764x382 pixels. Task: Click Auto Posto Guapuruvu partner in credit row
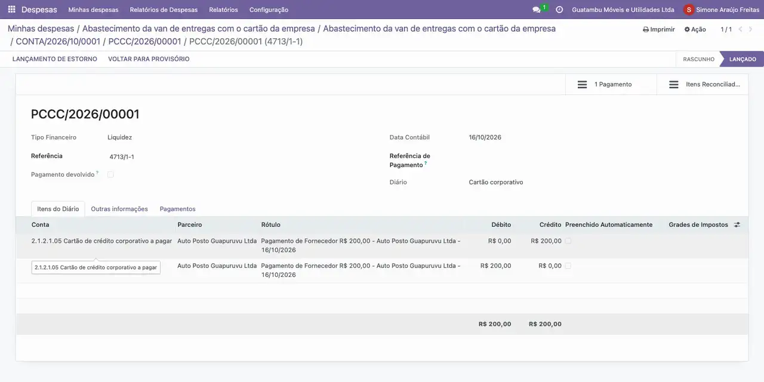pyautogui.click(x=217, y=241)
